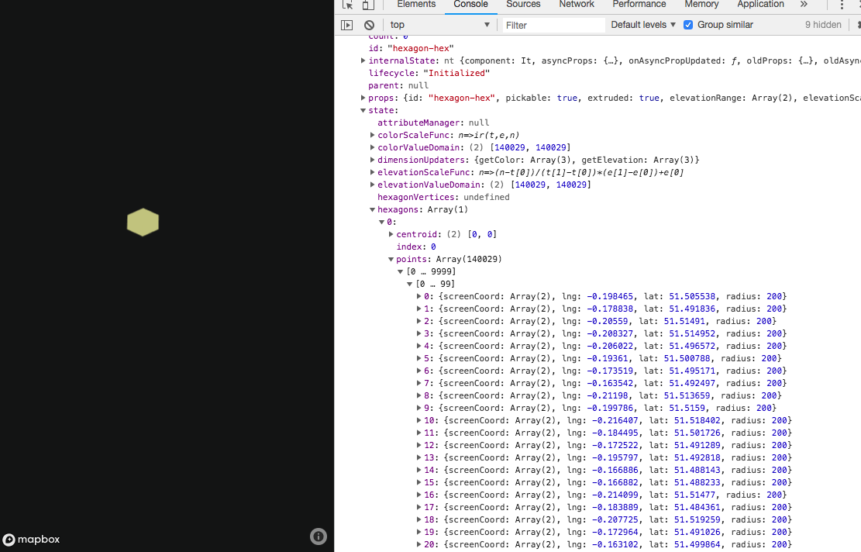The image size is (861, 552).
Task: Expand point 2 with lng -0.20559
Action: pos(419,321)
